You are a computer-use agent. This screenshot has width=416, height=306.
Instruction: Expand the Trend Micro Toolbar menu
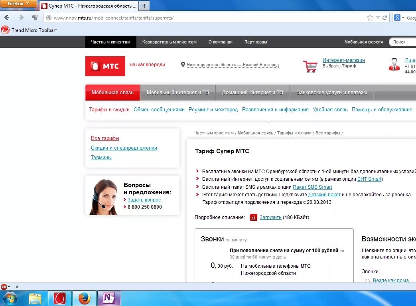34,30
